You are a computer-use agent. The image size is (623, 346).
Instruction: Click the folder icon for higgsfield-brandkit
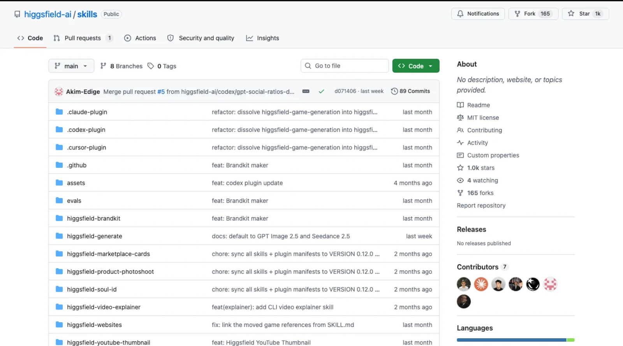pos(59,218)
